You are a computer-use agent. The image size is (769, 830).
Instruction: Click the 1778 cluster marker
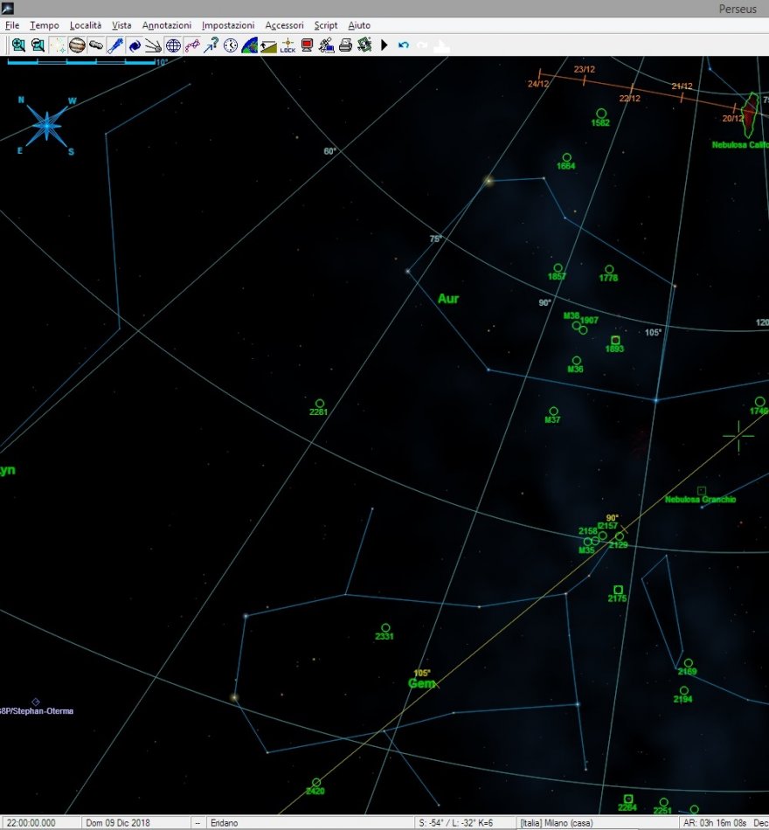click(x=609, y=269)
